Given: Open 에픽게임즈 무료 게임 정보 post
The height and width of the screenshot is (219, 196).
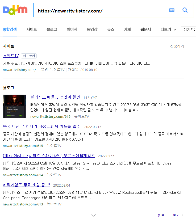Looking at the screenshot, I should click(x=26, y=185).
